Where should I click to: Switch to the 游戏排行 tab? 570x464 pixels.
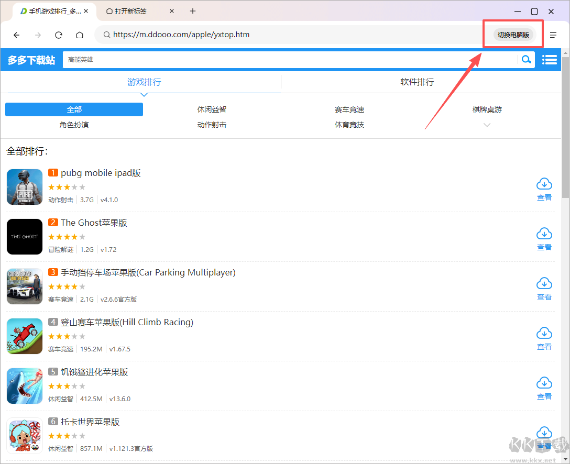tap(144, 82)
